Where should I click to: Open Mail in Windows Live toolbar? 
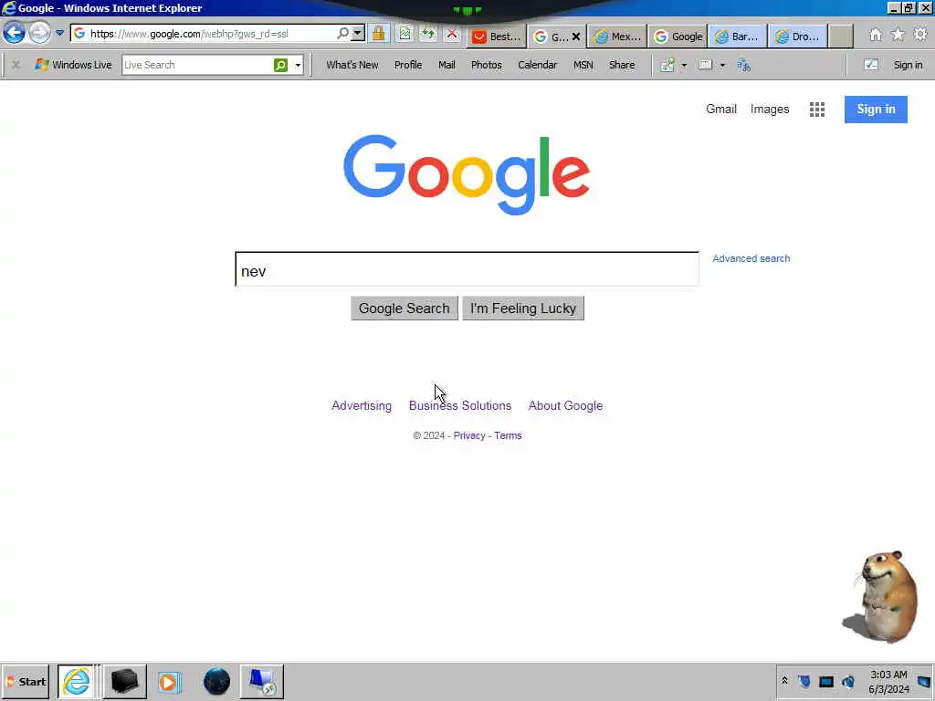pyautogui.click(x=446, y=65)
